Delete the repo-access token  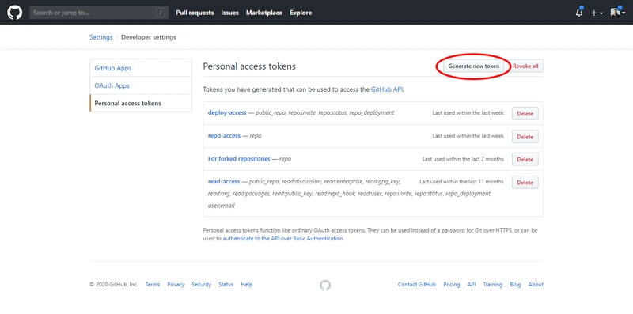click(525, 137)
